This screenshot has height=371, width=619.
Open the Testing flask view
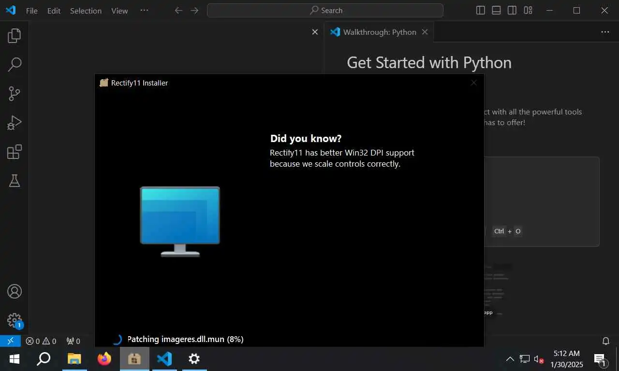[x=15, y=181]
